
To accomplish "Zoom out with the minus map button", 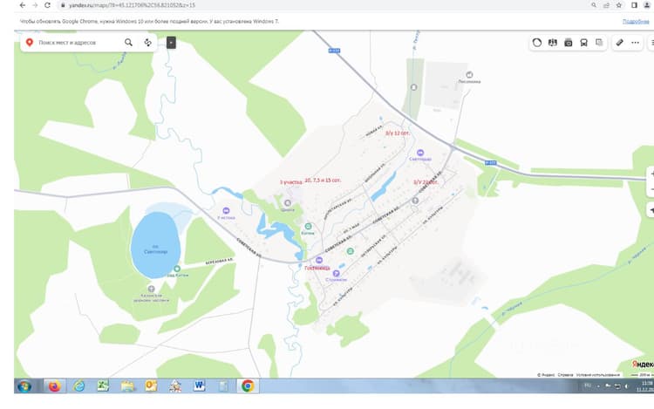I will [x=651, y=189].
